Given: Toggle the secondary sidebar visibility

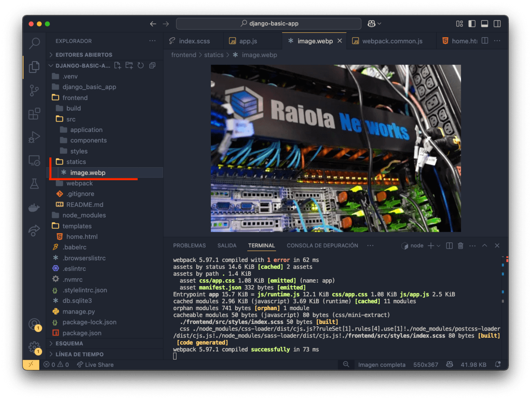Looking at the screenshot, I should 497,23.
